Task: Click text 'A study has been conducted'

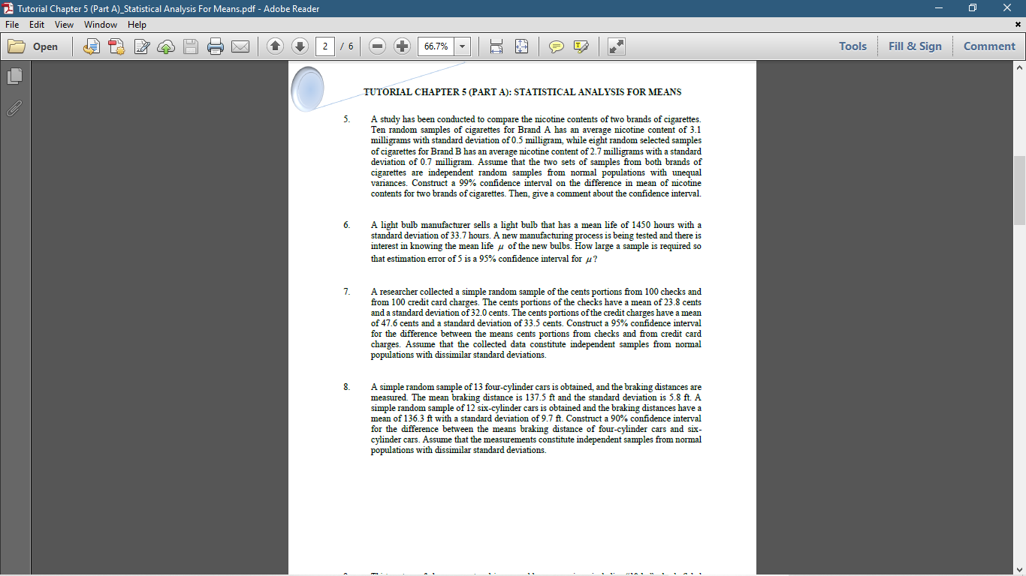Action: tap(427, 119)
